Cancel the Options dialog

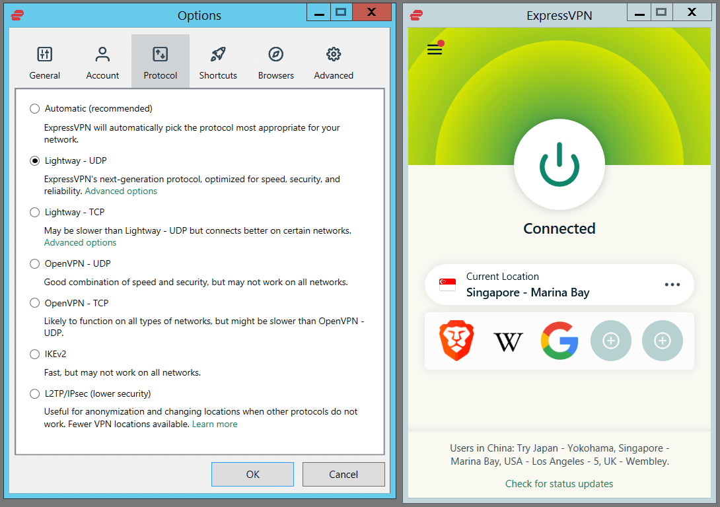343,474
